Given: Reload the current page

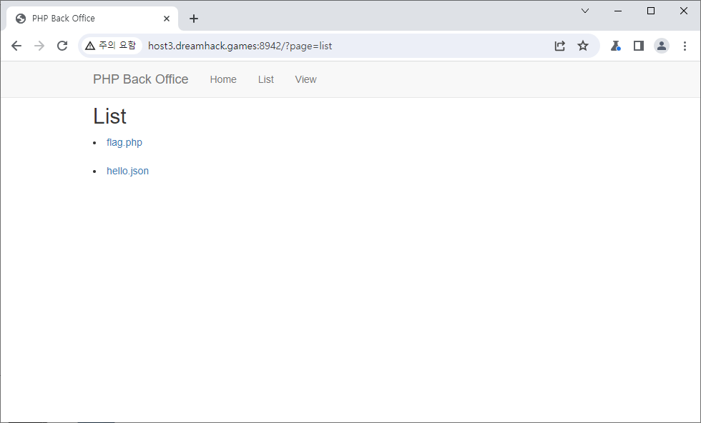Looking at the screenshot, I should point(62,46).
